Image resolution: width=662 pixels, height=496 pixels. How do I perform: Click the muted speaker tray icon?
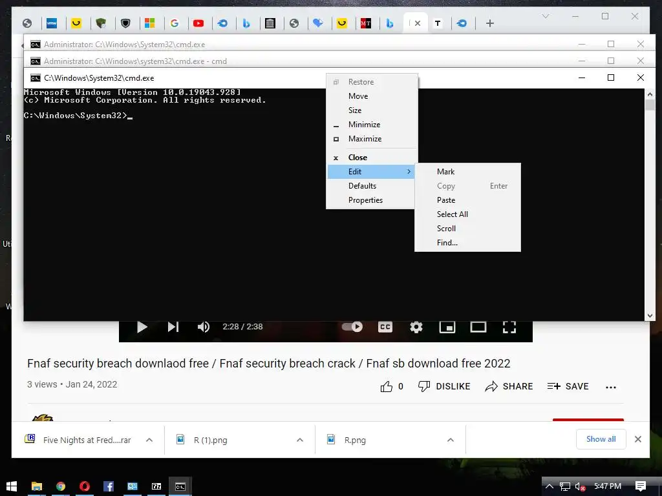coord(580,486)
